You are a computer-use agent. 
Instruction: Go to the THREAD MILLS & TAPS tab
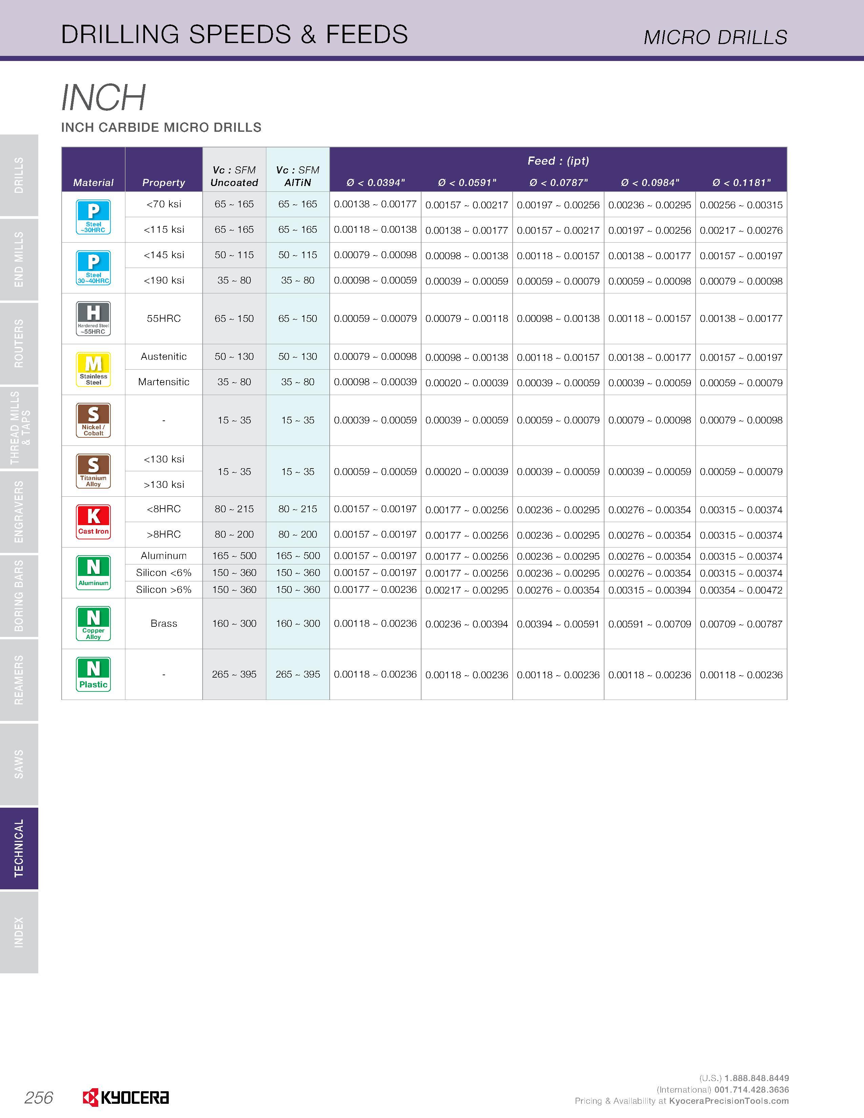[x=19, y=428]
